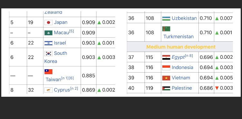Click the Indonesia flag icon
This screenshot has width=242, height=119.
[x=166, y=68]
